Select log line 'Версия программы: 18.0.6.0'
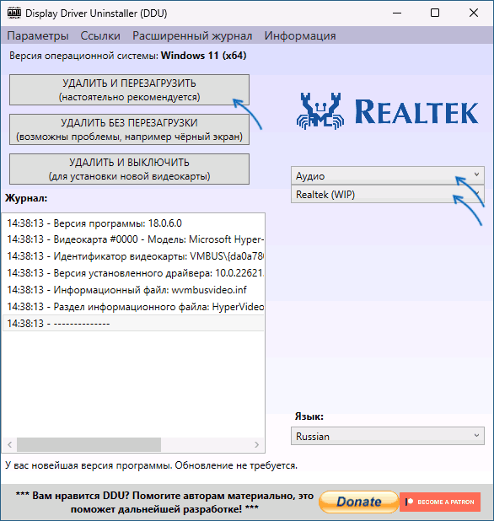494x521 pixels. pos(133,223)
